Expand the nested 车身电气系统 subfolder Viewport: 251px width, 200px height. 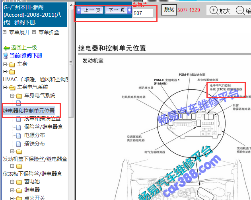pyautogui.click(x=12, y=96)
